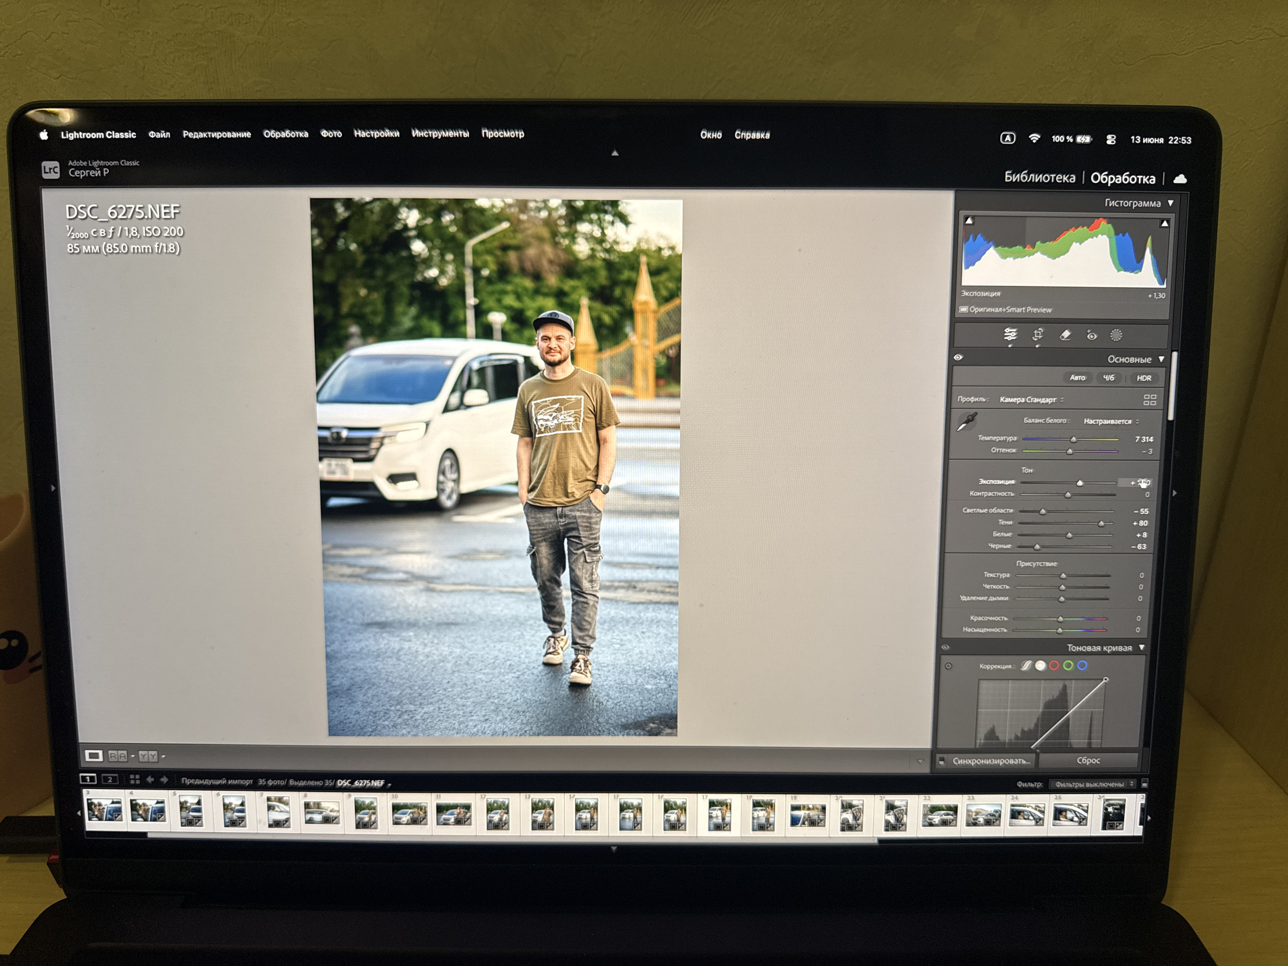Select the blue curve channel
The width and height of the screenshot is (1288, 966).
(x=1083, y=665)
